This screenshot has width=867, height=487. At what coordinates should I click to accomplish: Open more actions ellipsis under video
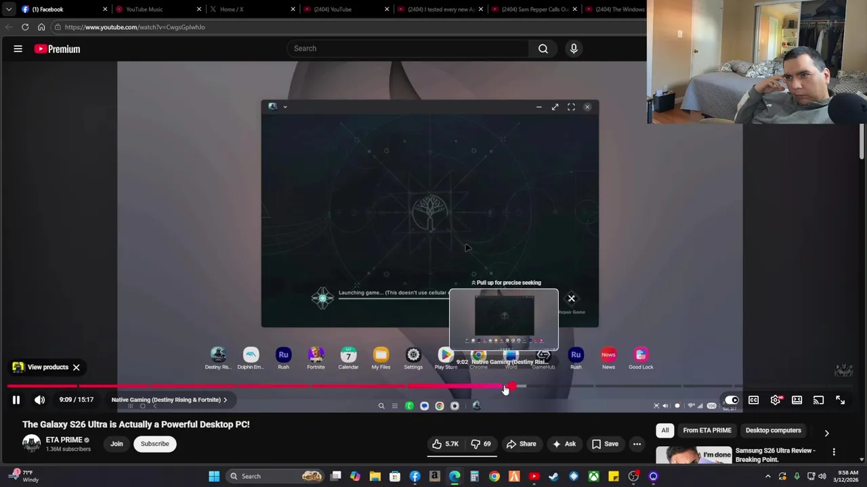point(637,444)
